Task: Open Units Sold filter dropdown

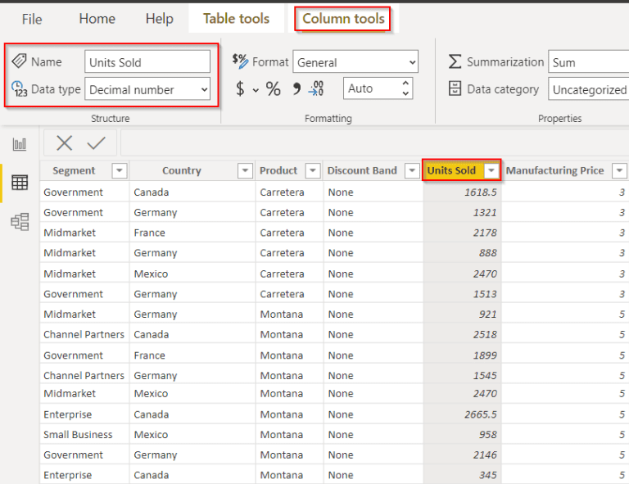Action: point(491,170)
